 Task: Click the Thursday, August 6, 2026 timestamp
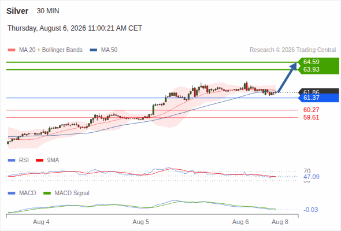click(75, 28)
